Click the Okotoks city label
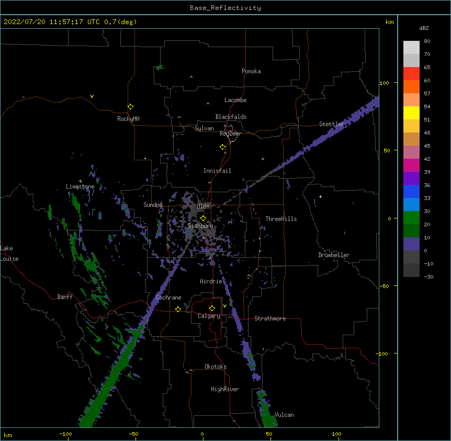The width and height of the screenshot is (451, 441). 216,367
